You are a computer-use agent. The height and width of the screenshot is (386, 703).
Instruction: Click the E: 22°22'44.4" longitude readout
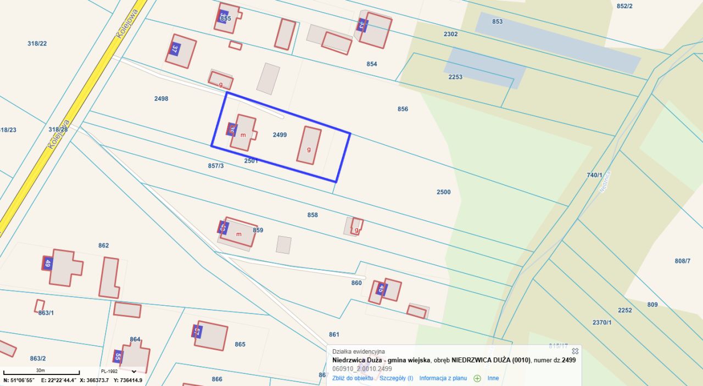coord(58,380)
